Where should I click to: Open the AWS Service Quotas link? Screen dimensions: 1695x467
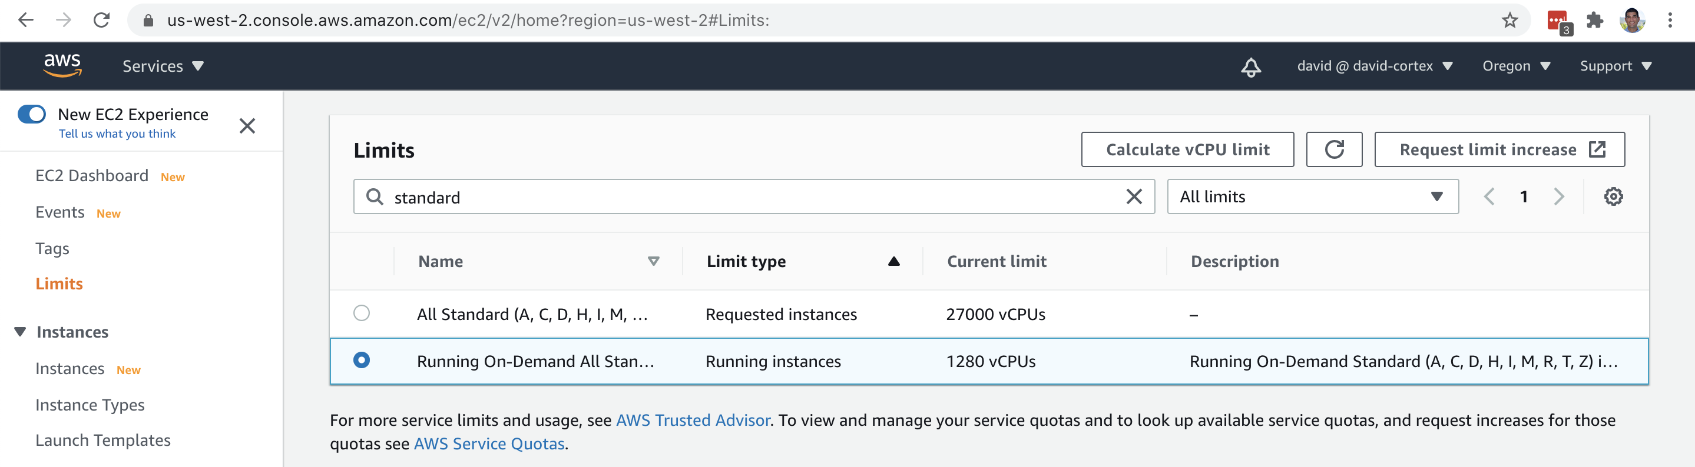point(489,444)
